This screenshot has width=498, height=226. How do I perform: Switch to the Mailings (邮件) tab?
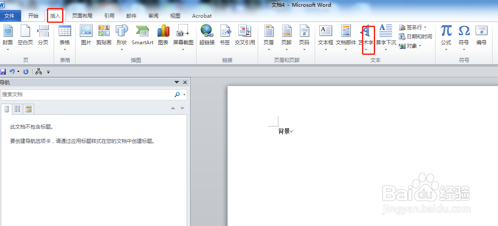pyautogui.click(x=131, y=16)
